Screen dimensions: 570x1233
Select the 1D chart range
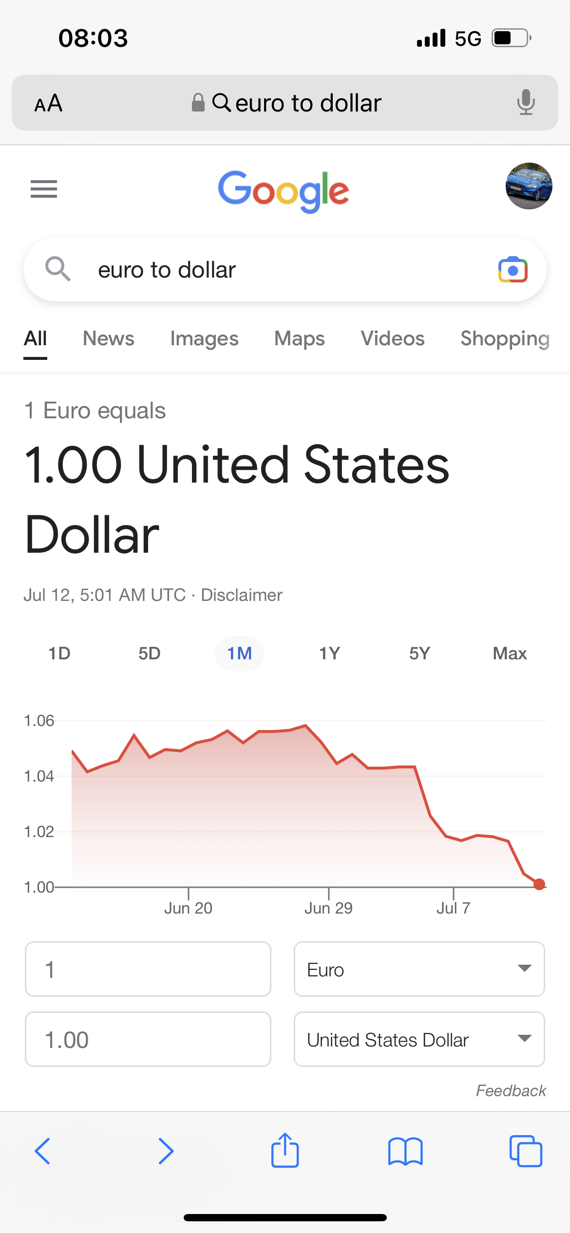(x=59, y=654)
